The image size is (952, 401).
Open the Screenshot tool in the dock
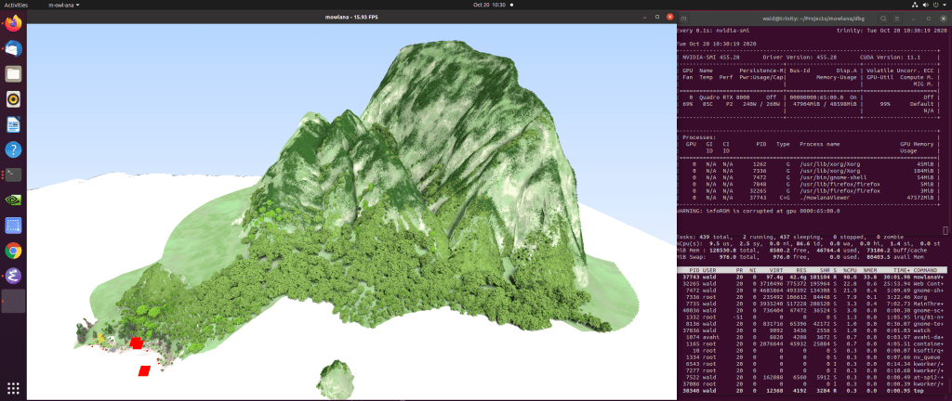click(13, 225)
